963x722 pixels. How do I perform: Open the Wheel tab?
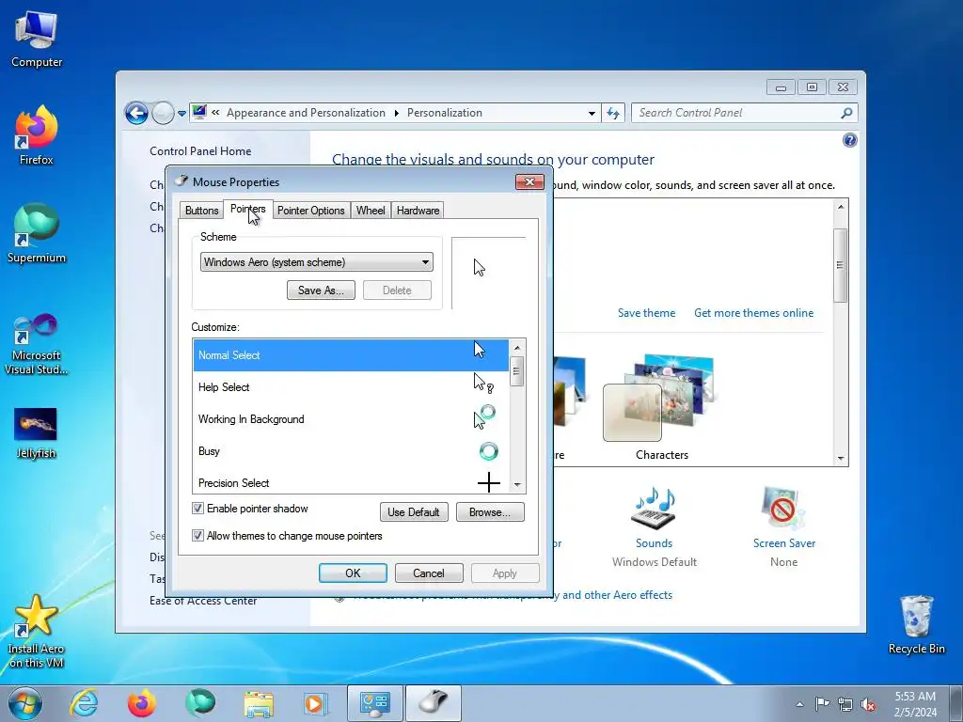click(x=371, y=211)
